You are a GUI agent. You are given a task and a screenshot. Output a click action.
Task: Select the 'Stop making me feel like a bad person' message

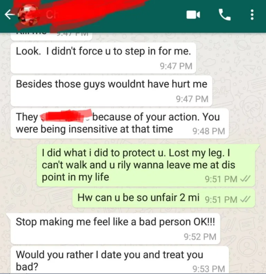point(115,229)
